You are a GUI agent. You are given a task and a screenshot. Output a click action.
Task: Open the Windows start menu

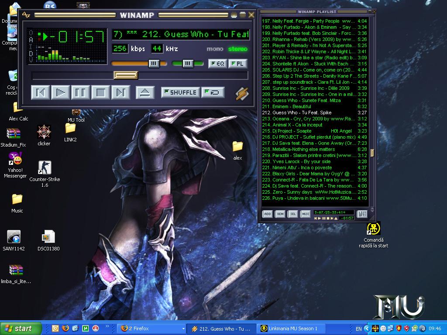(x=21, y=328)
